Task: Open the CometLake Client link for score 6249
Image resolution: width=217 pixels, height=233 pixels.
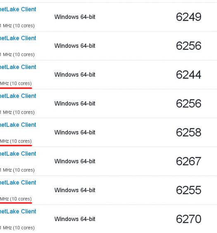Action: click(18, 9)
